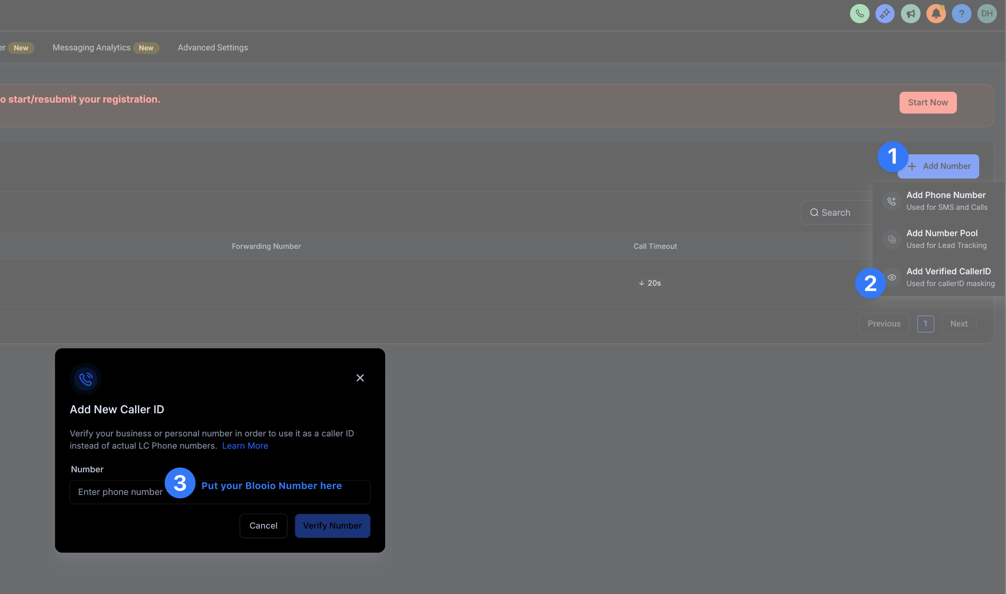The height and width of the screenshot is (594, 1006).
Task: Click the help question mark icon
Action: [x=961, y=14]
